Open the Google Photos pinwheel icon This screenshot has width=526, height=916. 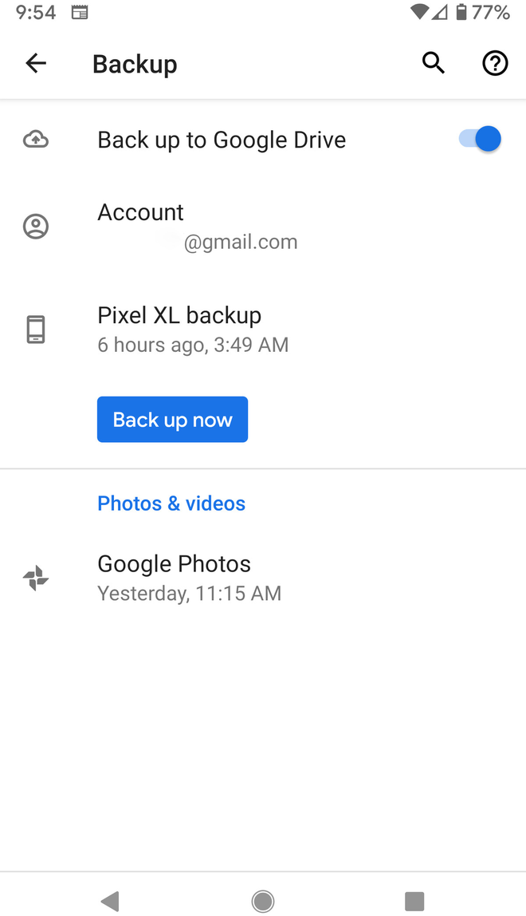click(35, 577)
